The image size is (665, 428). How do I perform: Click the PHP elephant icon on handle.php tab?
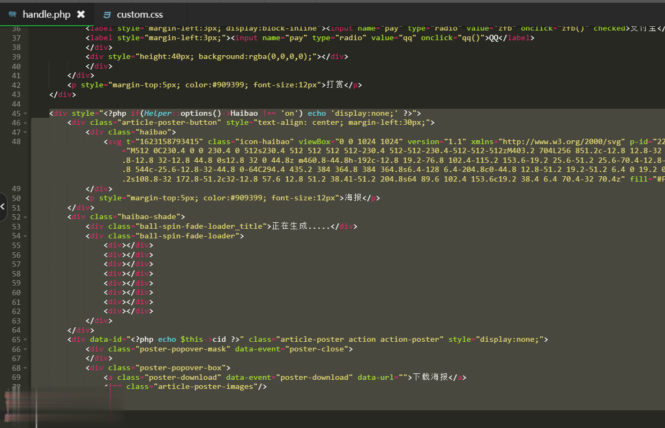[11, 14]
